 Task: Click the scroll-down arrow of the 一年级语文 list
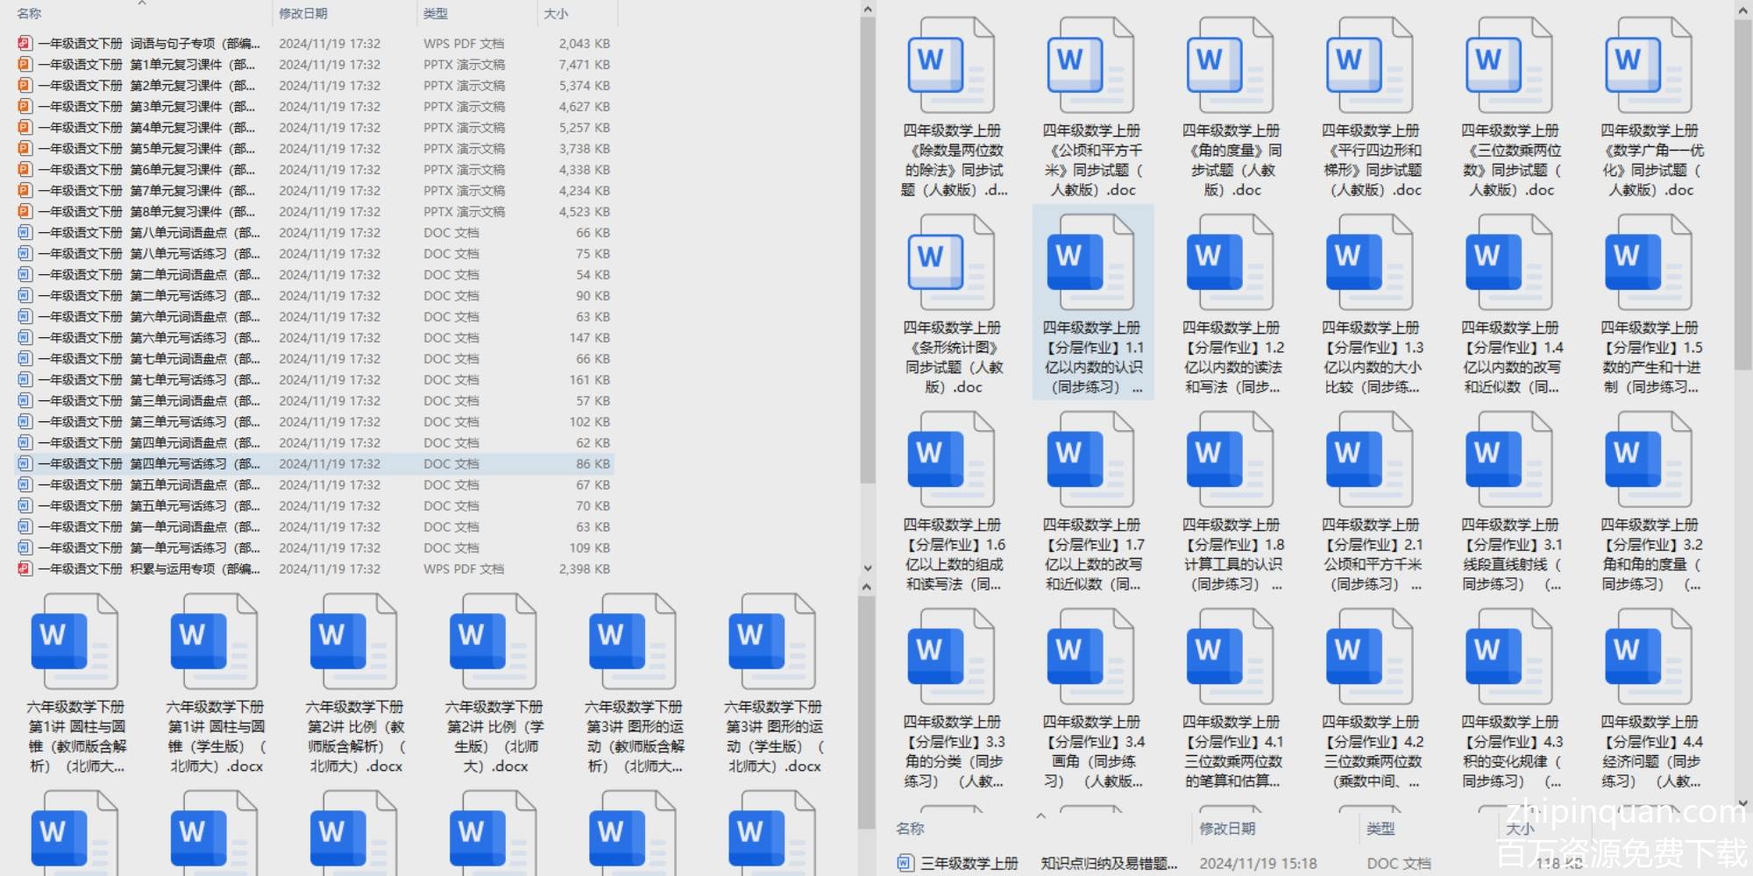tap(867, 568)
